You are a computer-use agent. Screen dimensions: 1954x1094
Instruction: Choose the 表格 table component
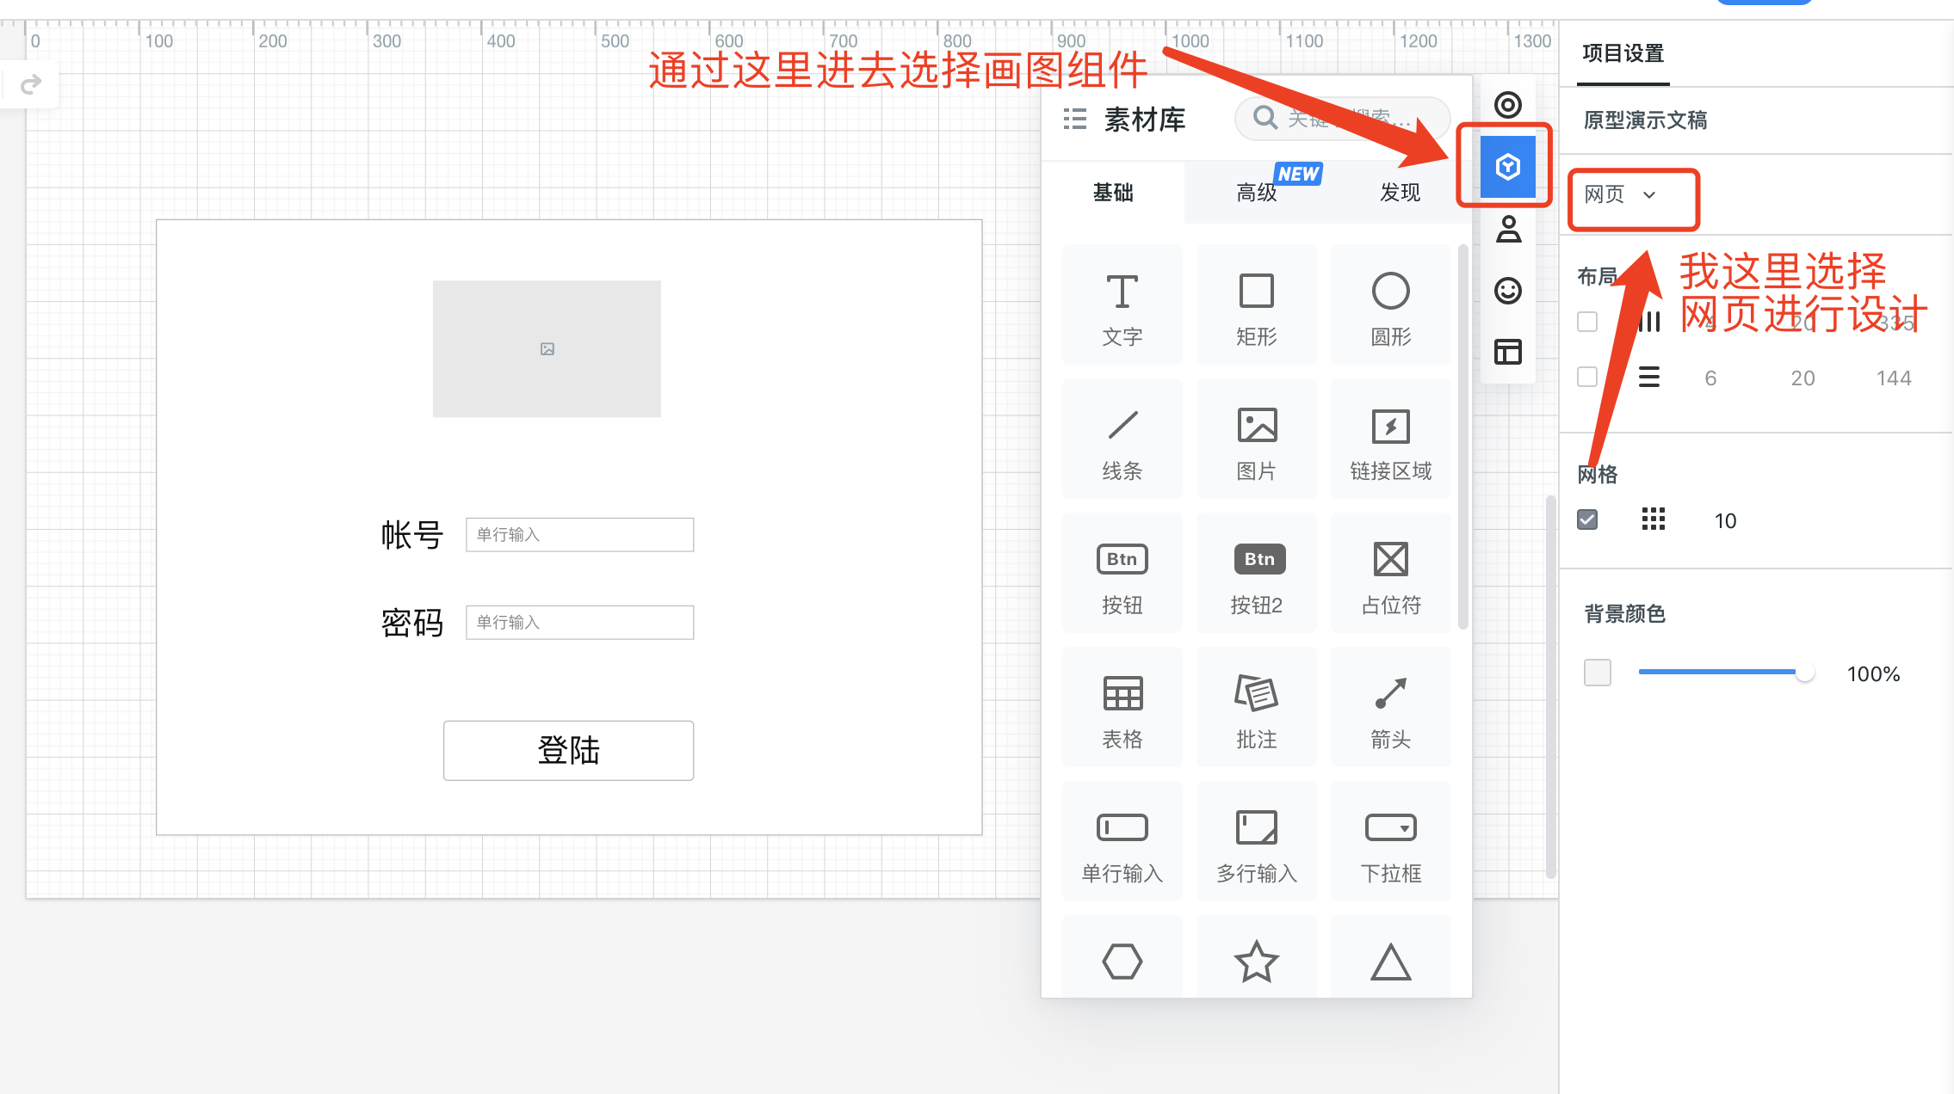(x=1122, y=707)
